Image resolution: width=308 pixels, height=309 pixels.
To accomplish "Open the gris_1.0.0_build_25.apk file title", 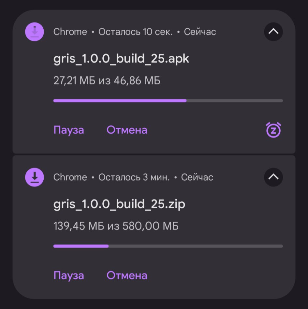I will 121,59.
